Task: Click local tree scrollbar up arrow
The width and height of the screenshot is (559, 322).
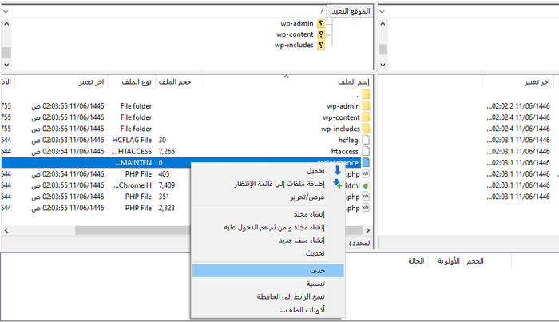Action: coord(383,24)
